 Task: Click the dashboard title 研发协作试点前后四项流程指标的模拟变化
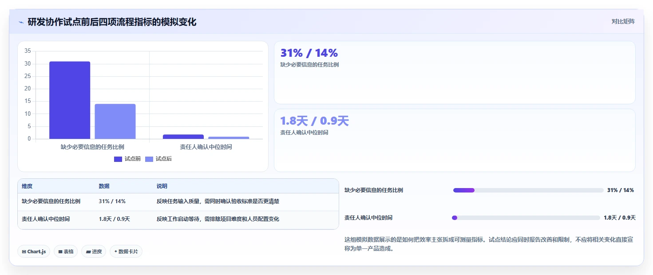(x=112, y=22)
